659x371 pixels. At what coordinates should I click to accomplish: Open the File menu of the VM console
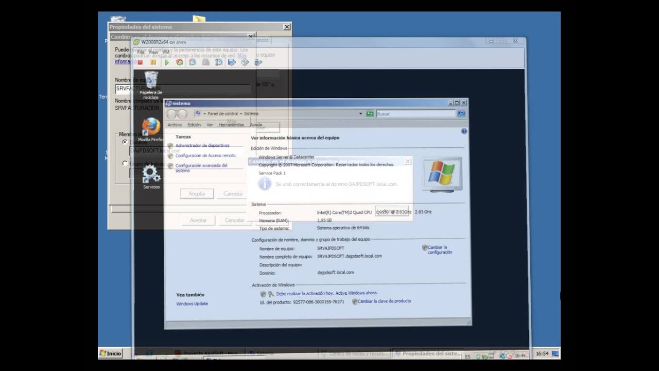pyautogui.click(x=141, y=52)
